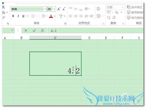Expand the Borders dropdown arrow
This screenshot has height=108, width=146.
pyautogui.click(x=37, y=16)
